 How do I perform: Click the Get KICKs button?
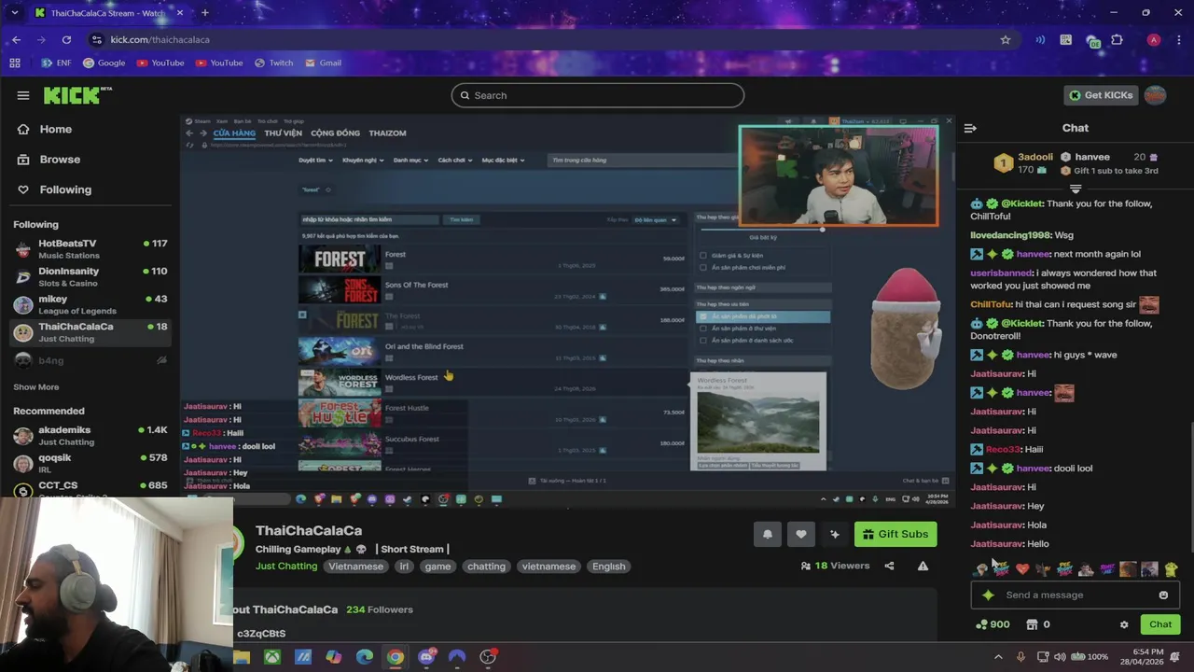[1102, 95]
